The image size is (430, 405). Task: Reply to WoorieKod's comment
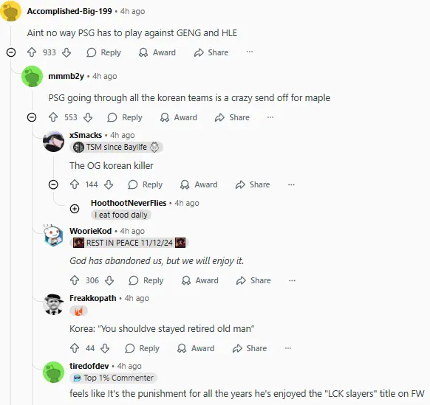point(146,280)
